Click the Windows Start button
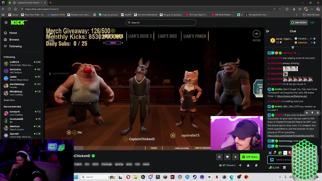This screenshot has height=181, width=322. coord(76,177)
